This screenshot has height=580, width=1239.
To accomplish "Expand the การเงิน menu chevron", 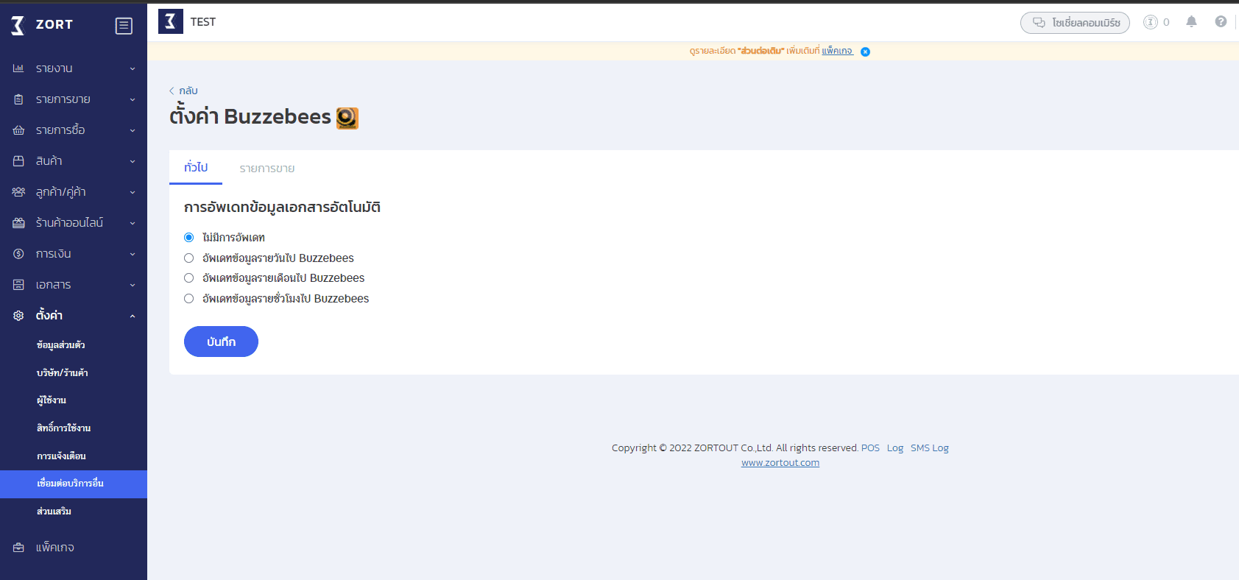I will [133, 254].
